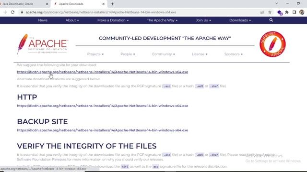The height and width of the screenshot is (172, 307).
Task: Reload the page with the refresh icon
Action: 13,12
